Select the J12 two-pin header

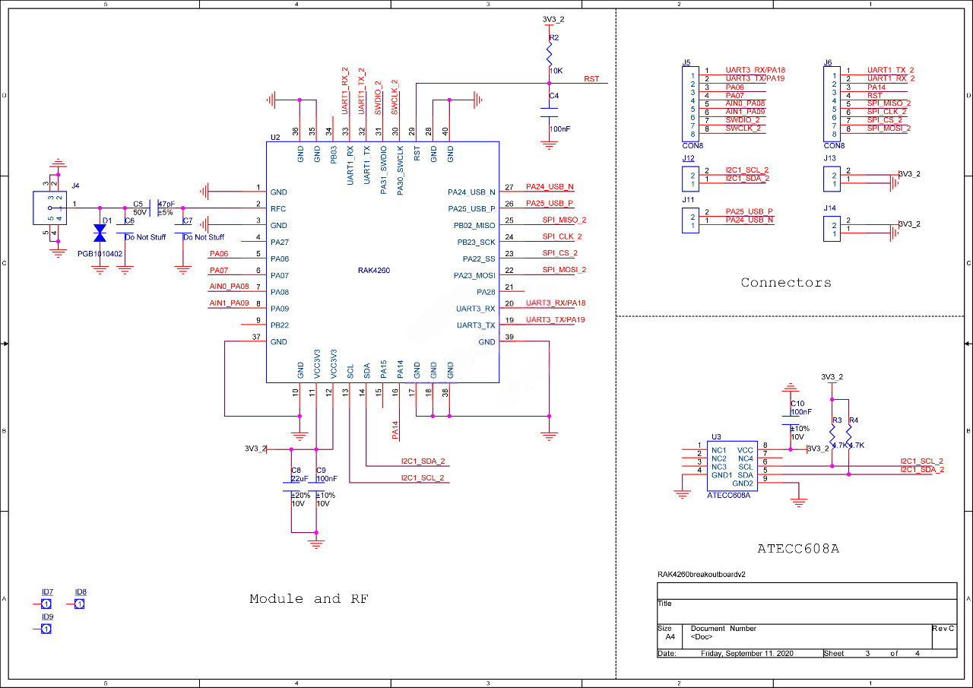pos(689,179)
